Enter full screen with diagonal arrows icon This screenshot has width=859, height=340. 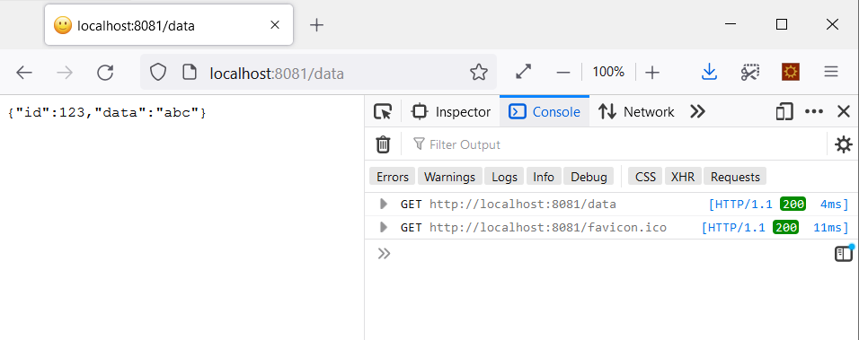click(524, 72)
